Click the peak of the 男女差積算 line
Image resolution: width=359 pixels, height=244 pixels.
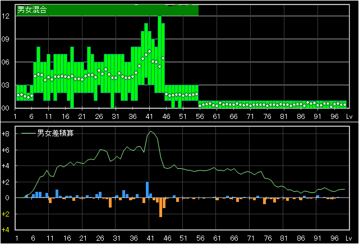150,131
